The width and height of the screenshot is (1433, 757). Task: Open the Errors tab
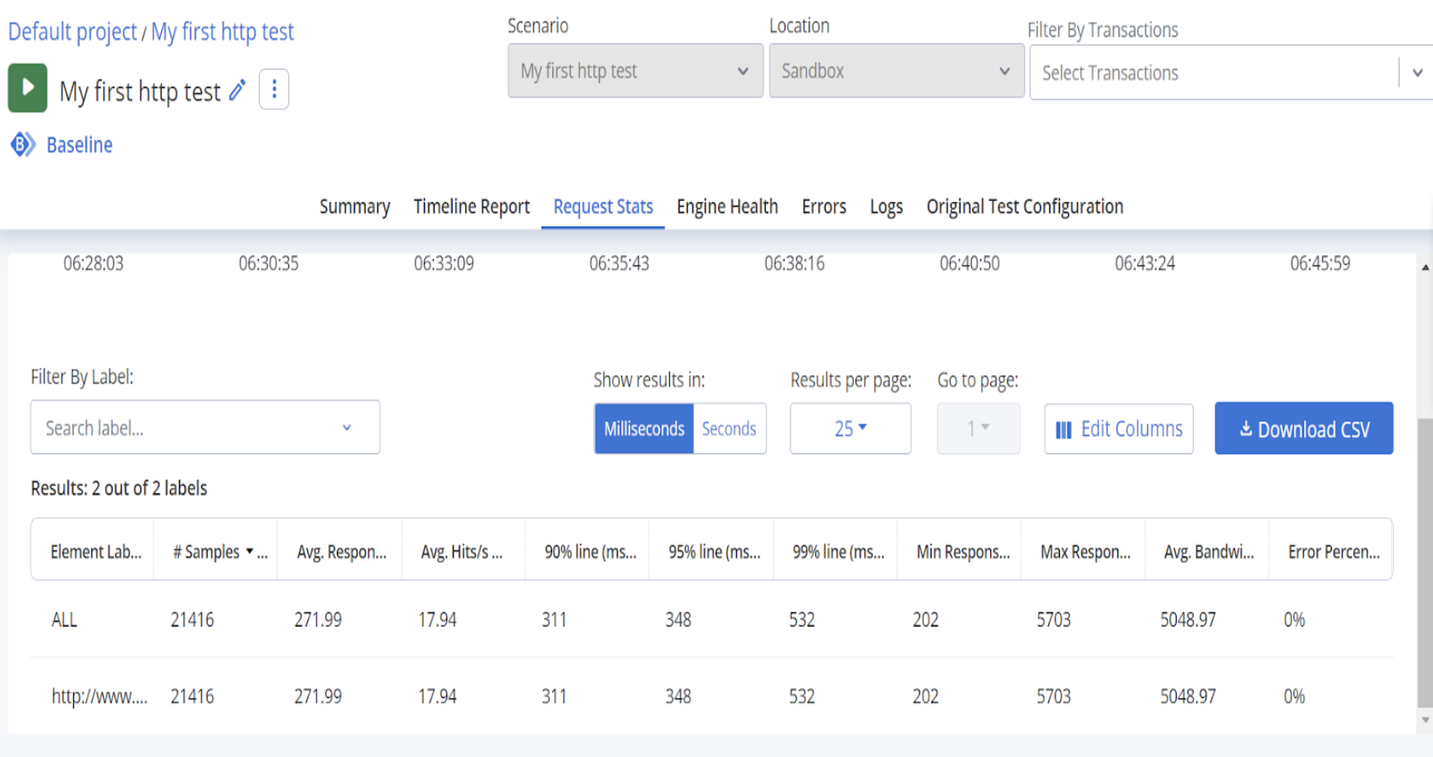coord(824,207)
